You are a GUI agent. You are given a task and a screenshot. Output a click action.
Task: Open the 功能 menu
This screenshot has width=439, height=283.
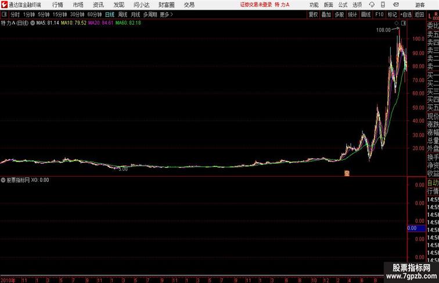click(314, 5)
